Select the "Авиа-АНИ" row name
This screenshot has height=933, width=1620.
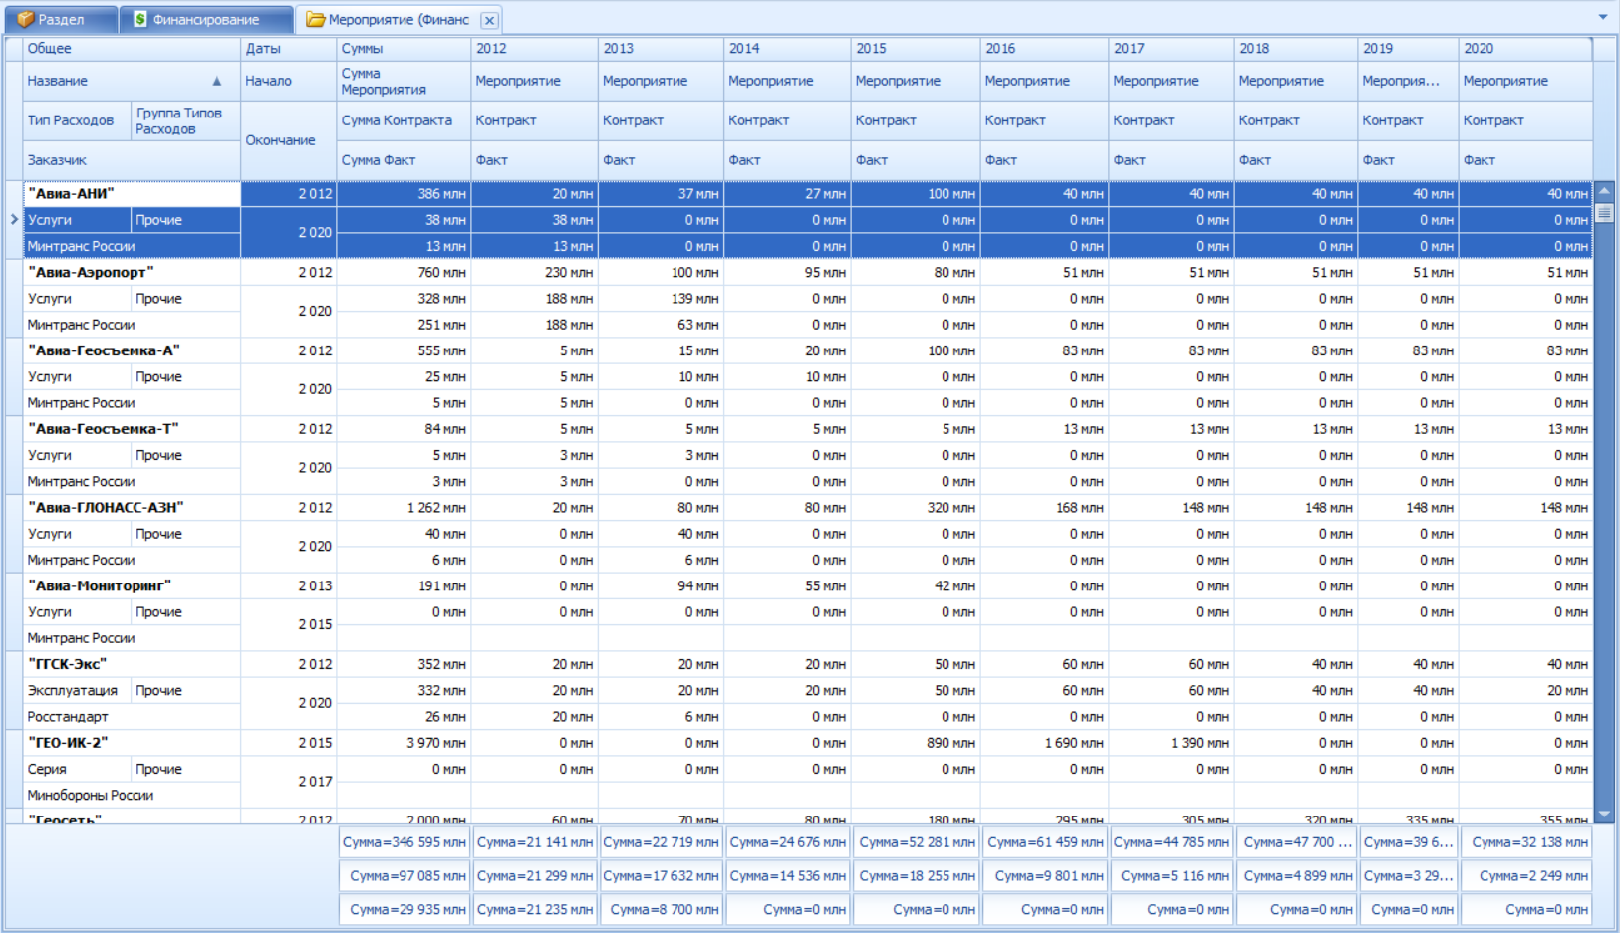click(132, 194)
